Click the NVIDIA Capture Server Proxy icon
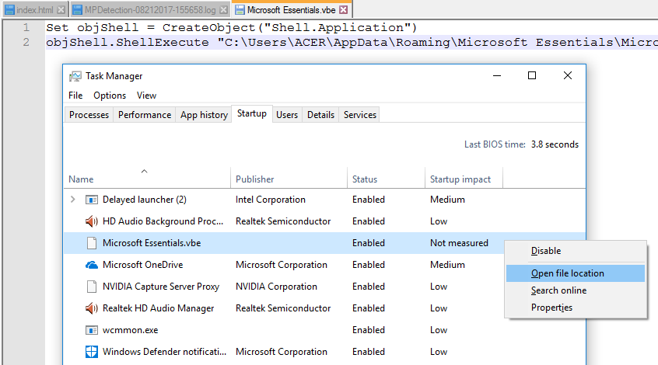The width and height of the screenshot is (658, 365). click(x=91, y=287)
